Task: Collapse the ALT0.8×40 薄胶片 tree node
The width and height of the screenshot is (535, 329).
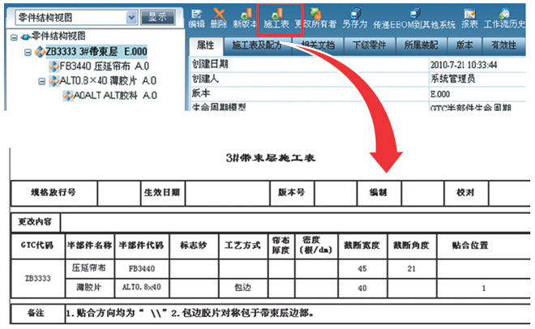Action: 41,81
